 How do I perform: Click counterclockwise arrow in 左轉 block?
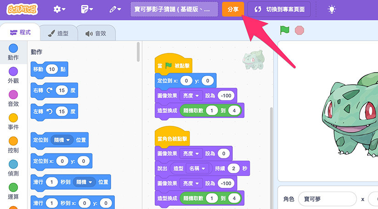50,111
